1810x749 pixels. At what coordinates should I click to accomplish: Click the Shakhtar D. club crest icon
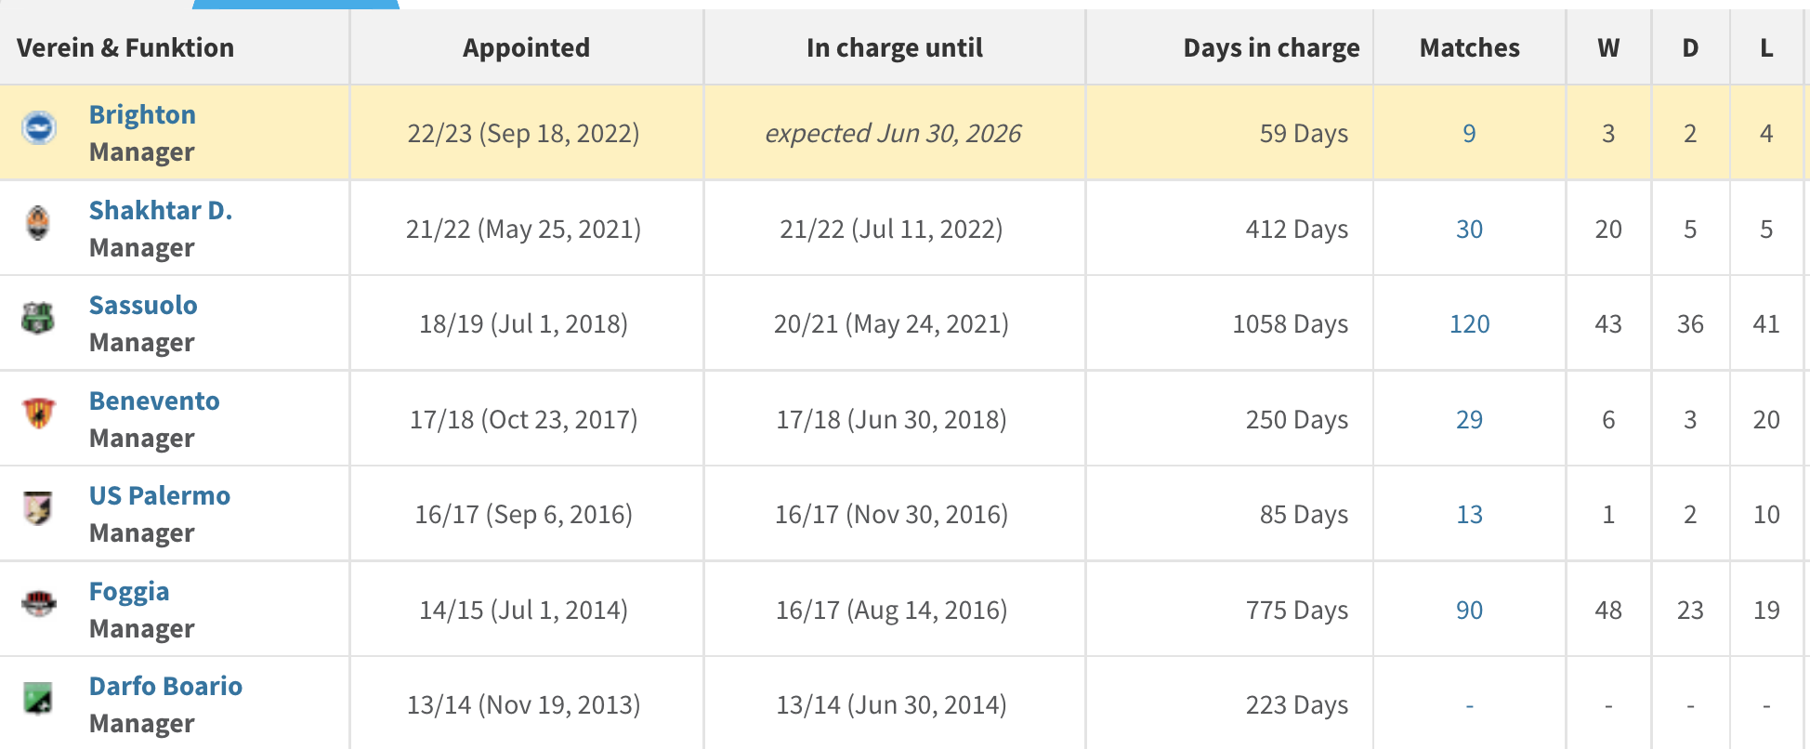[38, 223]
